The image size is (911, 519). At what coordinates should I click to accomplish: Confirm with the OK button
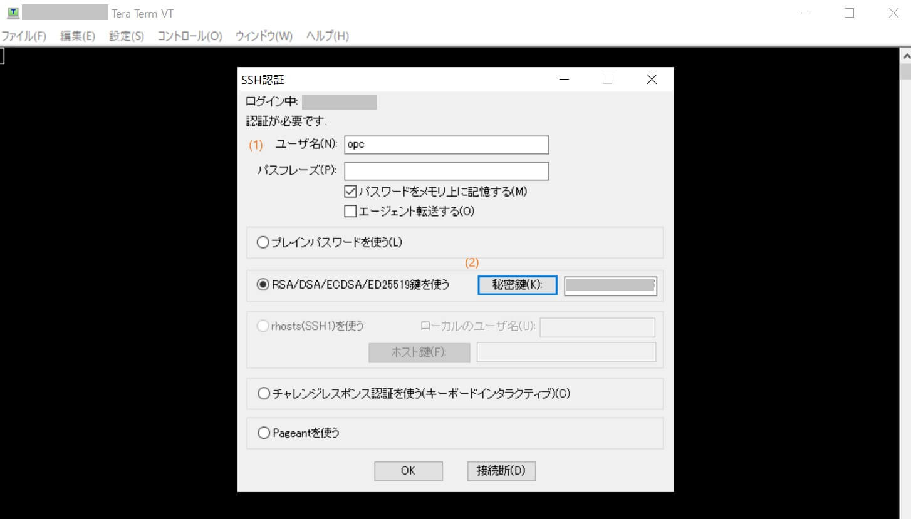pos(409,471)
